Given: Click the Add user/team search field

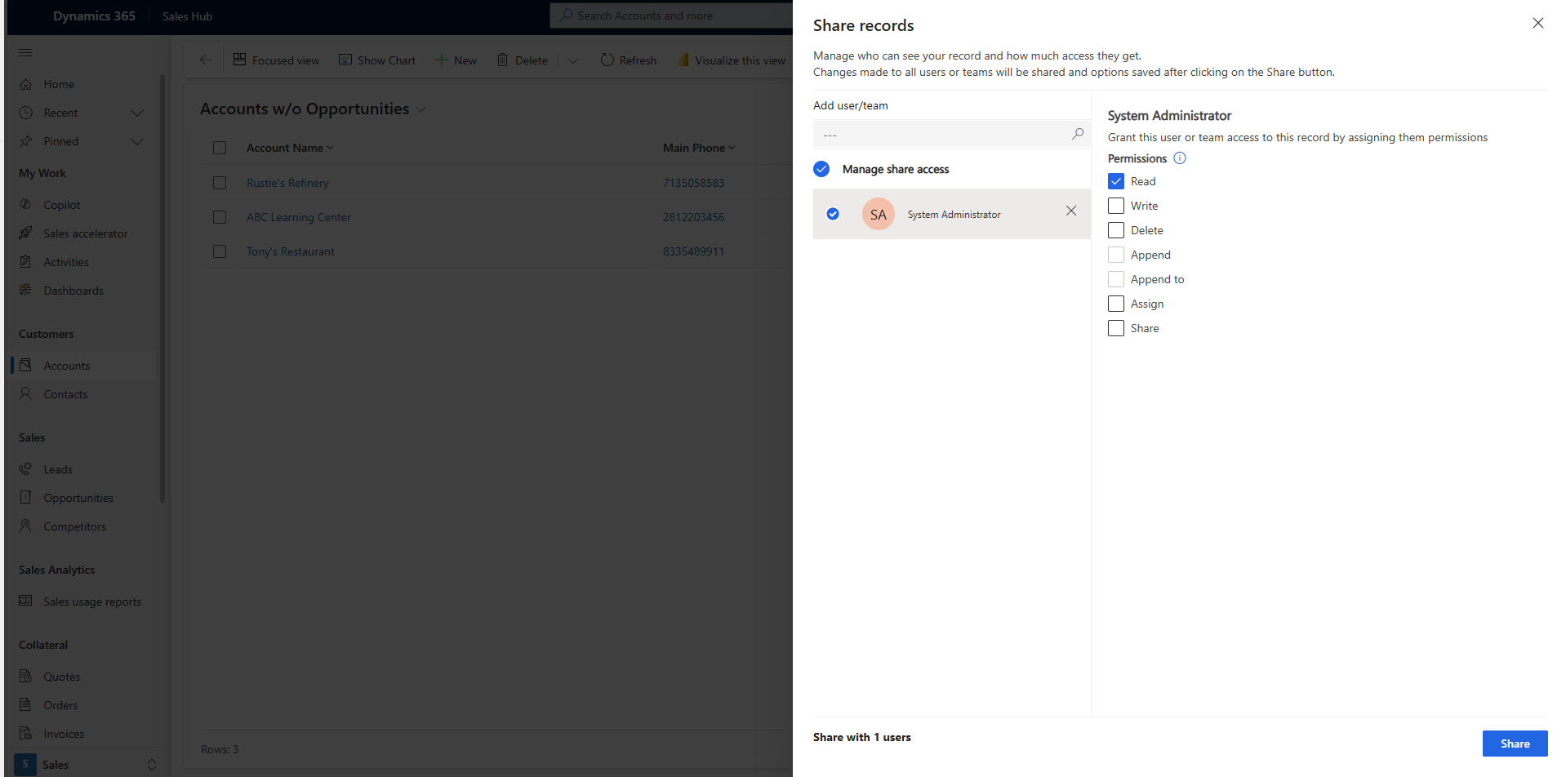Looking at the screenshot, I should tap(939, 133).
